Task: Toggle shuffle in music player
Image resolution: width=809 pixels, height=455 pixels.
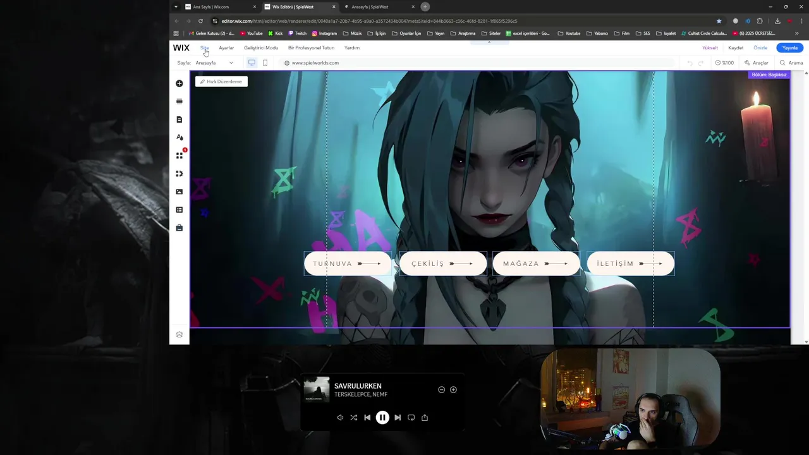Action: click(x=353, y=418)
